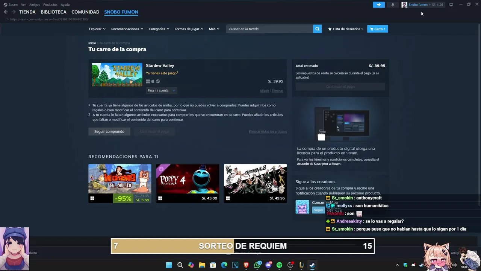
Task: Click in the Buscar en la tienda field
Action: click(x=269, y=29)
